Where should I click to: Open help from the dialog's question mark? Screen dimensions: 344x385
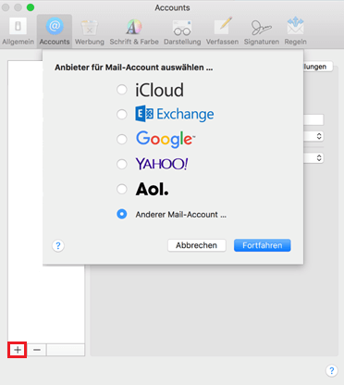[x=58, y=246]
